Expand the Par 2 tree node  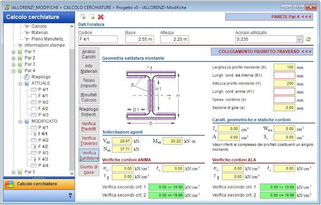point(13,58)
